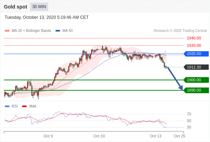Toggle the MA 50 legend label
210x142 pixels.
[x=68, y=31]
